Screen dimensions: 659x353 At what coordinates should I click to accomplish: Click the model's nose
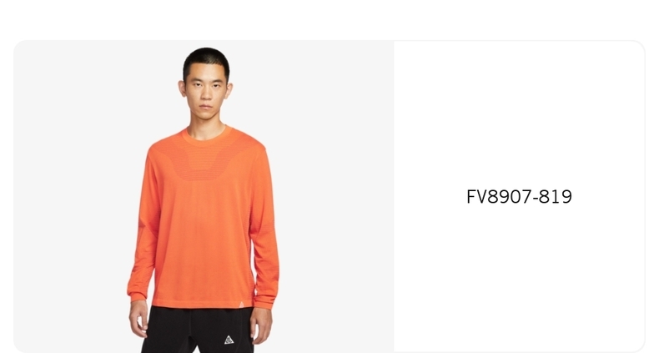click(205, 96)
